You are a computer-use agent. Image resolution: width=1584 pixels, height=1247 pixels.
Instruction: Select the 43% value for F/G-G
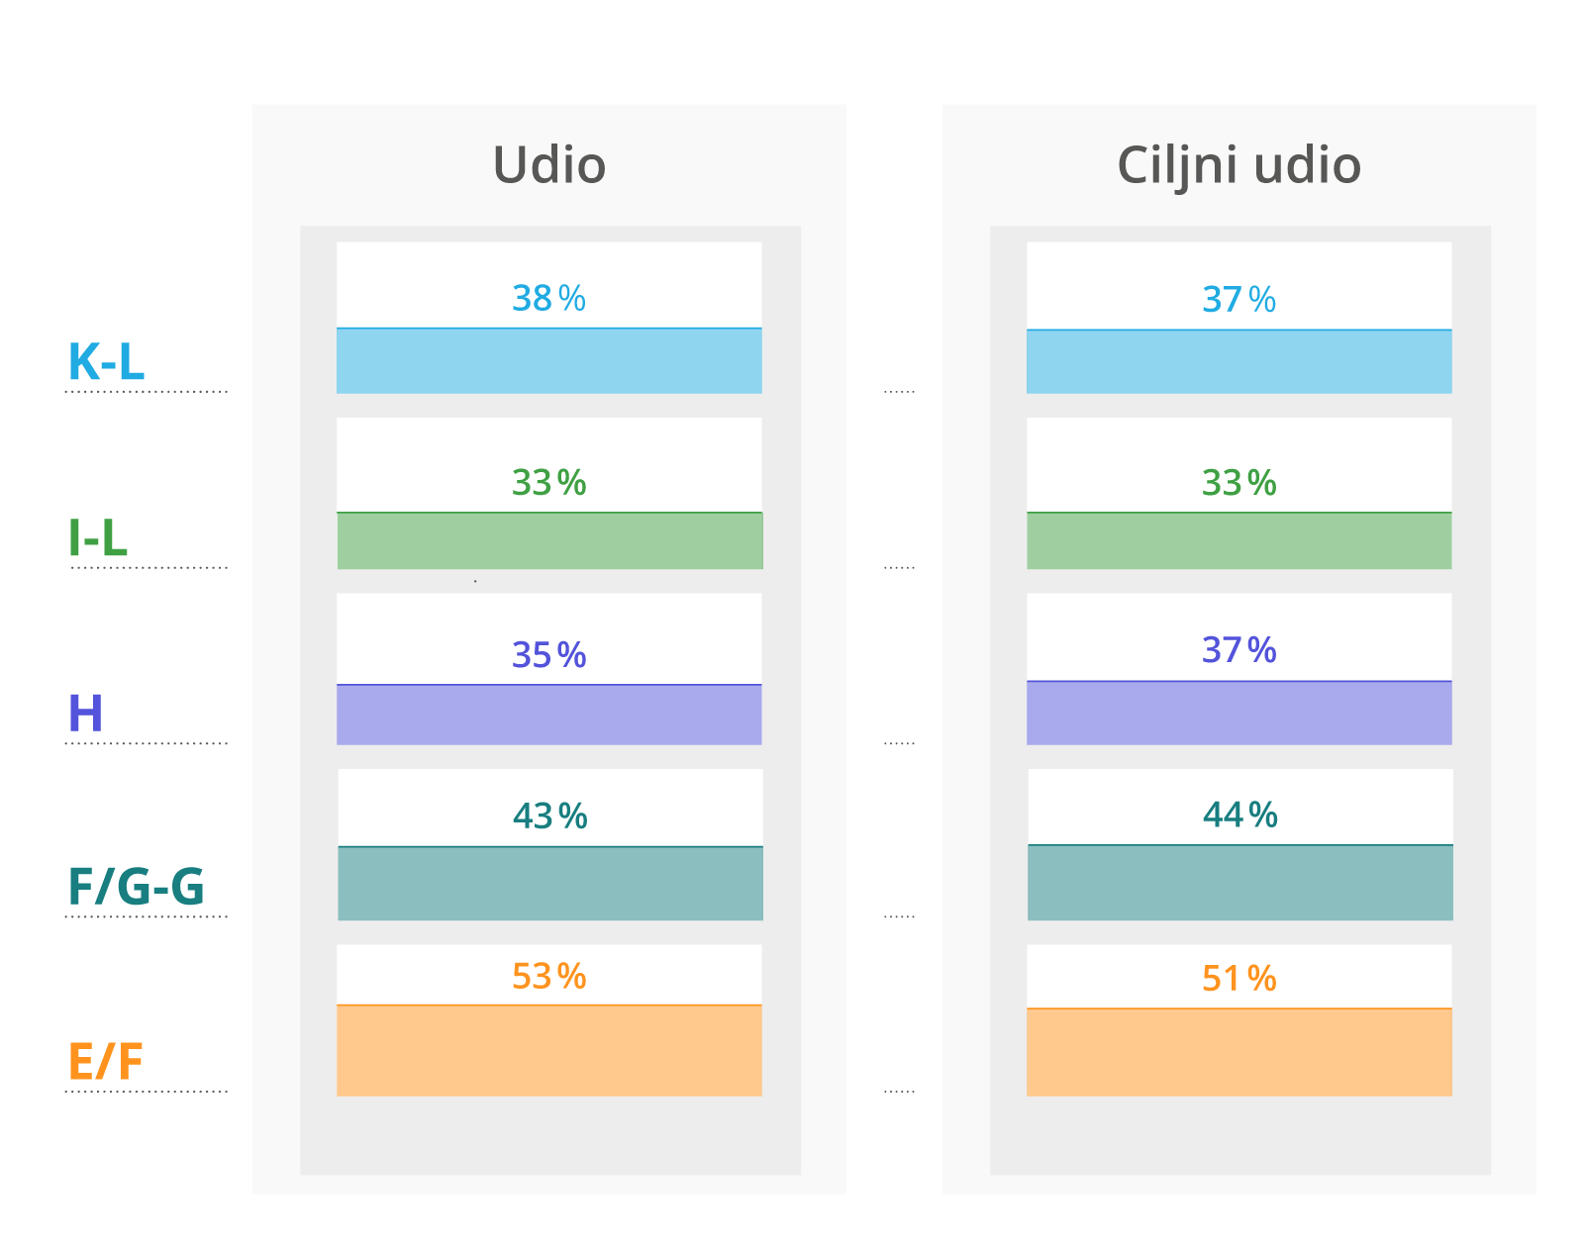tap(549, 816)
